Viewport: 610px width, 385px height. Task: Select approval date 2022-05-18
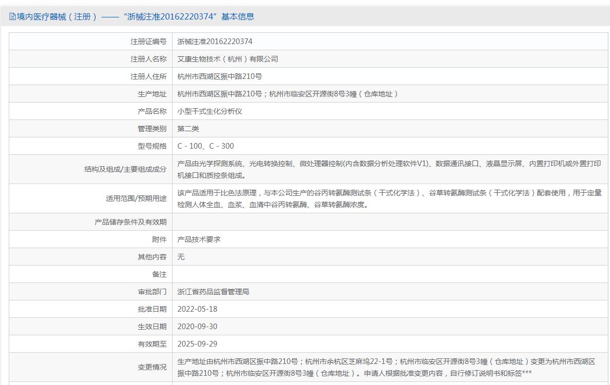[x=197, y=309]
